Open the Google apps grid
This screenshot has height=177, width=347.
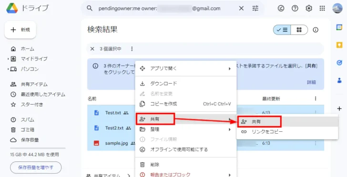(322, 9)
